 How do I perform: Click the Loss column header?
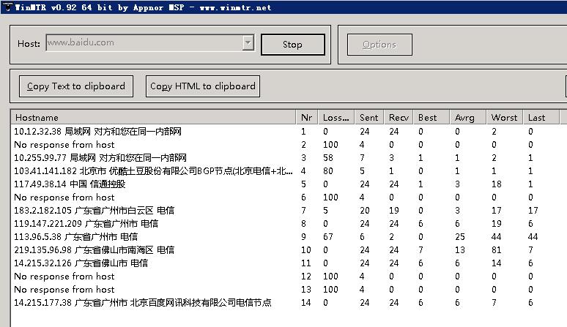pos(337,118)
